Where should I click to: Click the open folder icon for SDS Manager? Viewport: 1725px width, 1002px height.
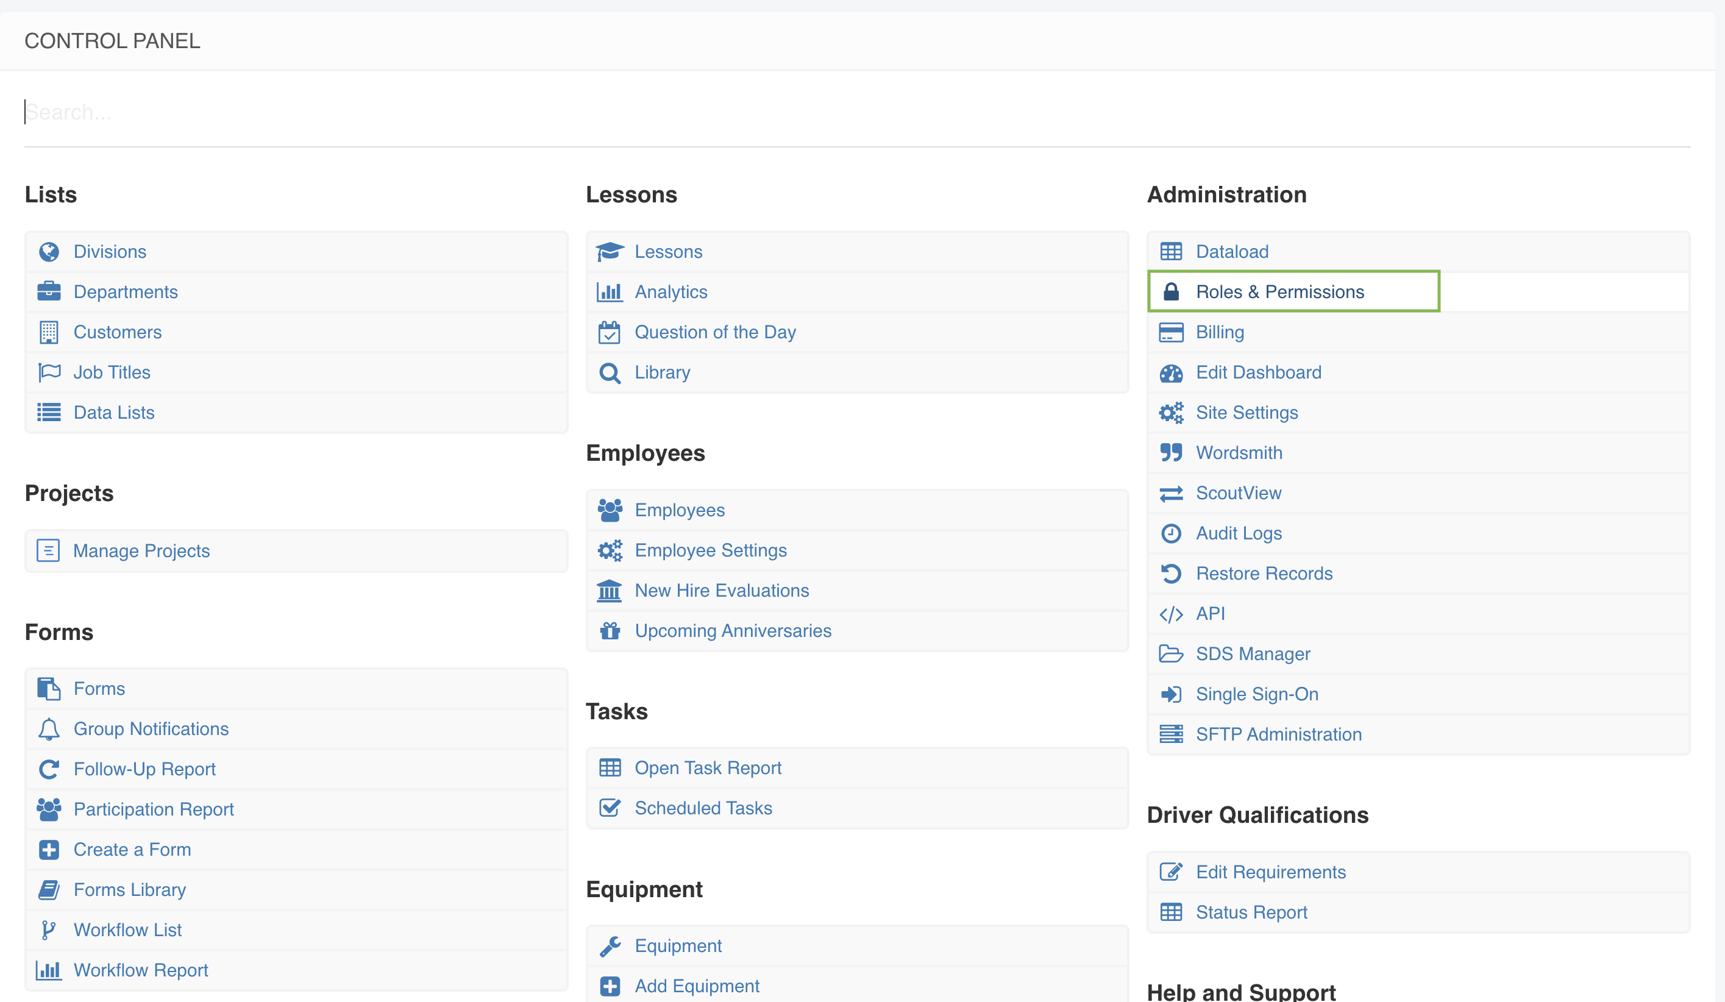tap(1171, 655)
